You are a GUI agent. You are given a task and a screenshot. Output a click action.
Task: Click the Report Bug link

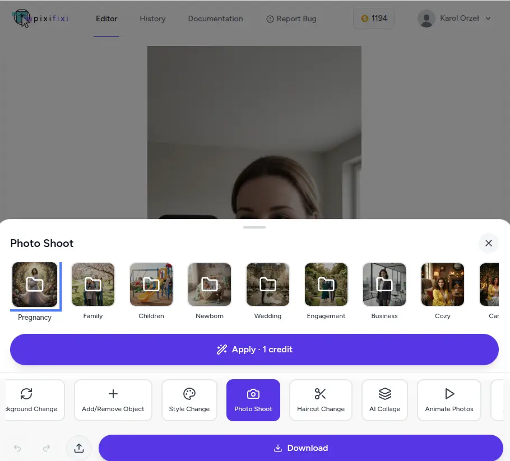[x=291, y=18]
